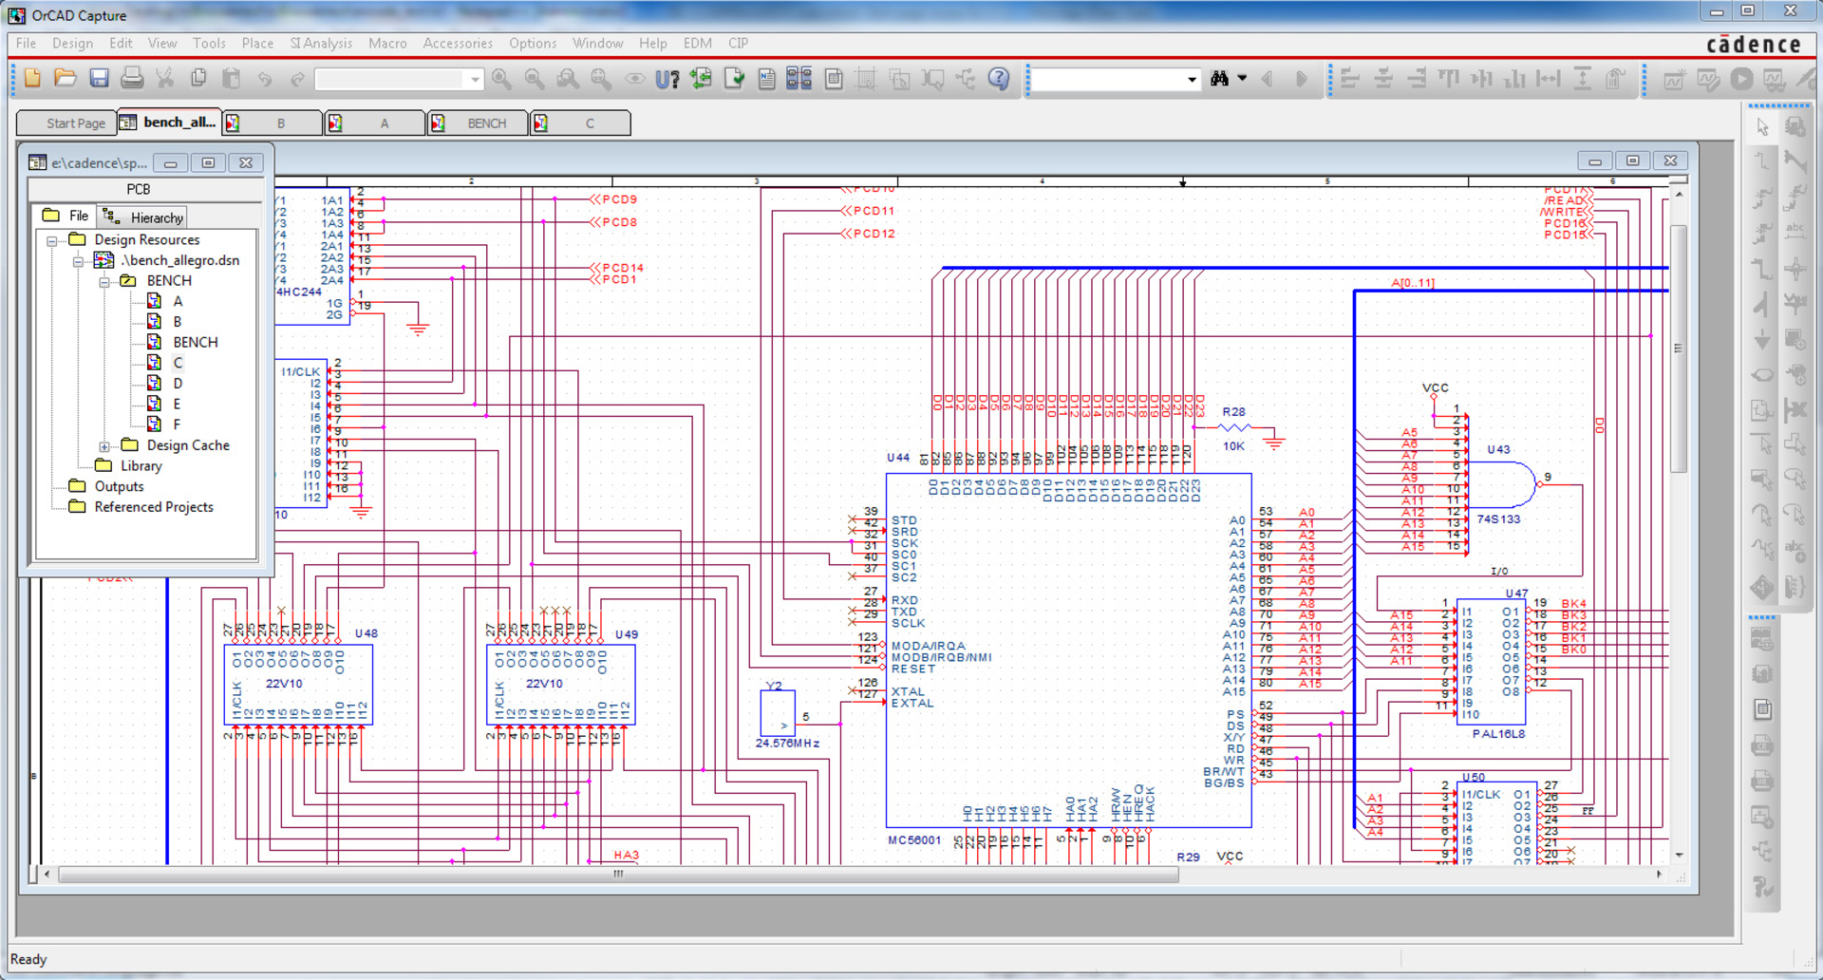Create a new document
Screen dimensions: 1823x980
(x=31, y=78)
